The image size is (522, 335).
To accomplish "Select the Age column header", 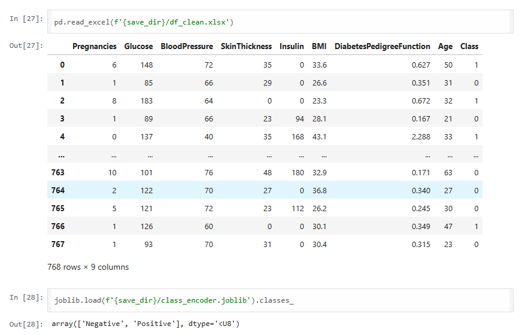I will tap(445, 46).
